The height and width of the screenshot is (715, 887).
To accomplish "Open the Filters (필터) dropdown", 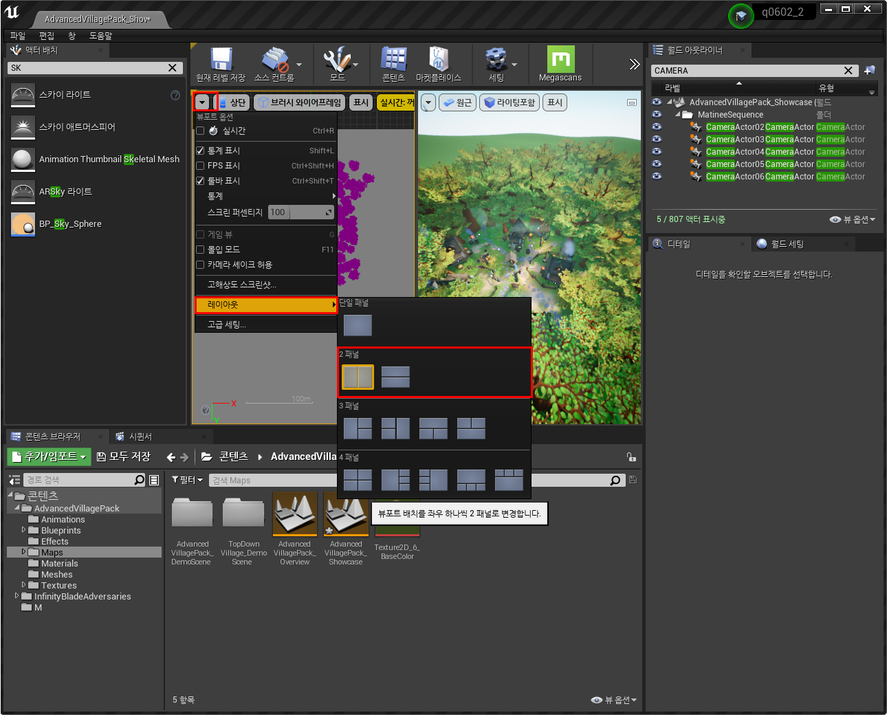I will pyautogui.click(x=188, y=480).
